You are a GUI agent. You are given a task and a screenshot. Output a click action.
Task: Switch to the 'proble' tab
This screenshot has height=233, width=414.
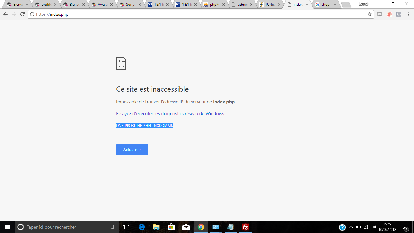coord(45,5)
